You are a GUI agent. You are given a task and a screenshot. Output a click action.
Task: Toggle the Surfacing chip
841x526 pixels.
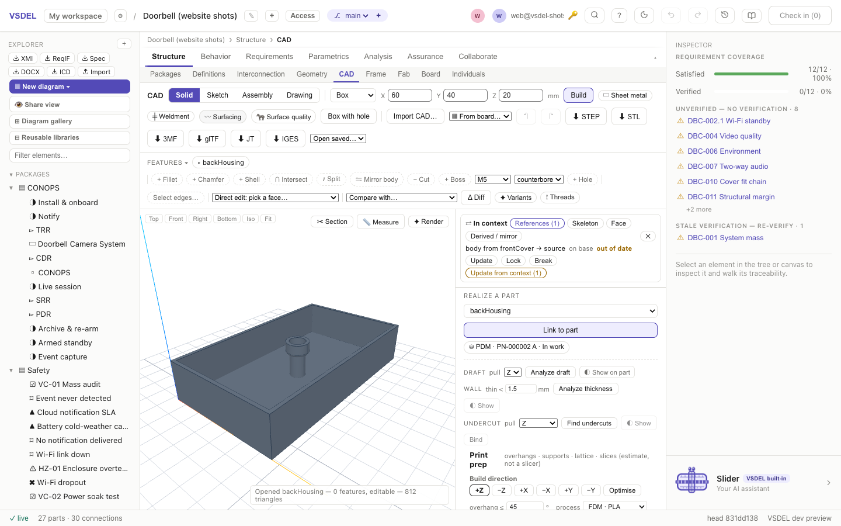223,117
